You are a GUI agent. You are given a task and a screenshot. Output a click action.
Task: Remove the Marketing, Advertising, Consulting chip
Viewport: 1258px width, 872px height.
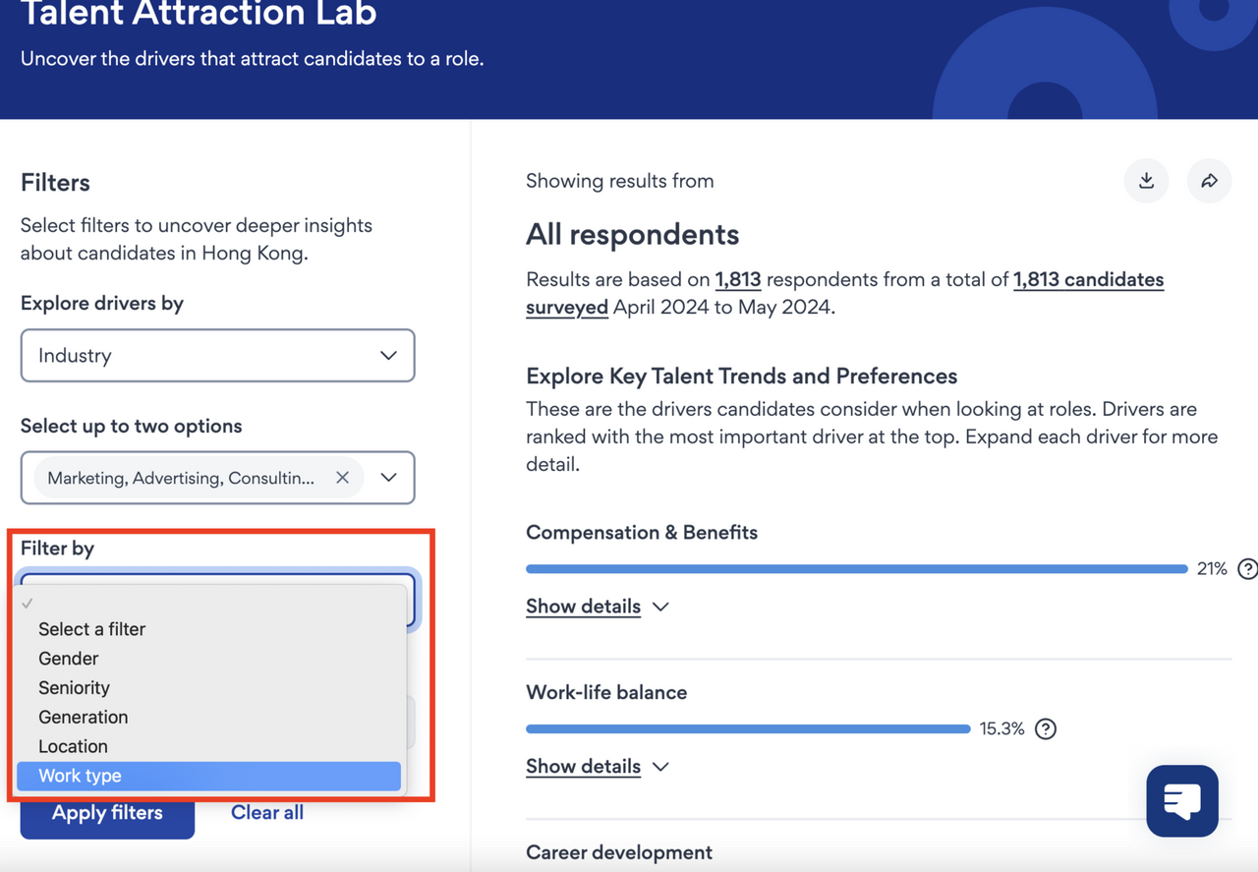coord(342,478)
